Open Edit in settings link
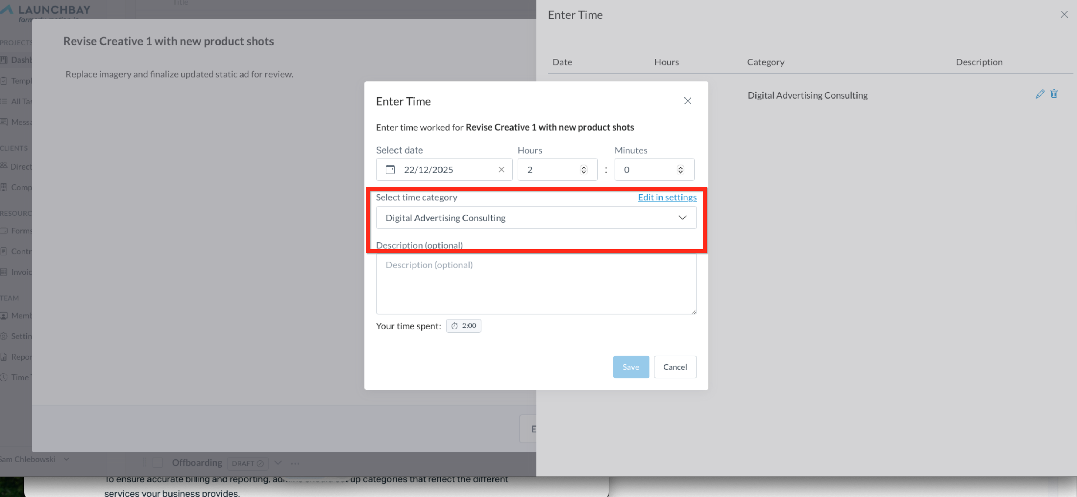This screenshot has height=497, width=1077. 667,197
